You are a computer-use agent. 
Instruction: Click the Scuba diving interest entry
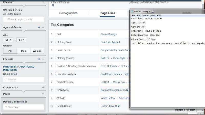pyautogui.click(x=10, y=74)
